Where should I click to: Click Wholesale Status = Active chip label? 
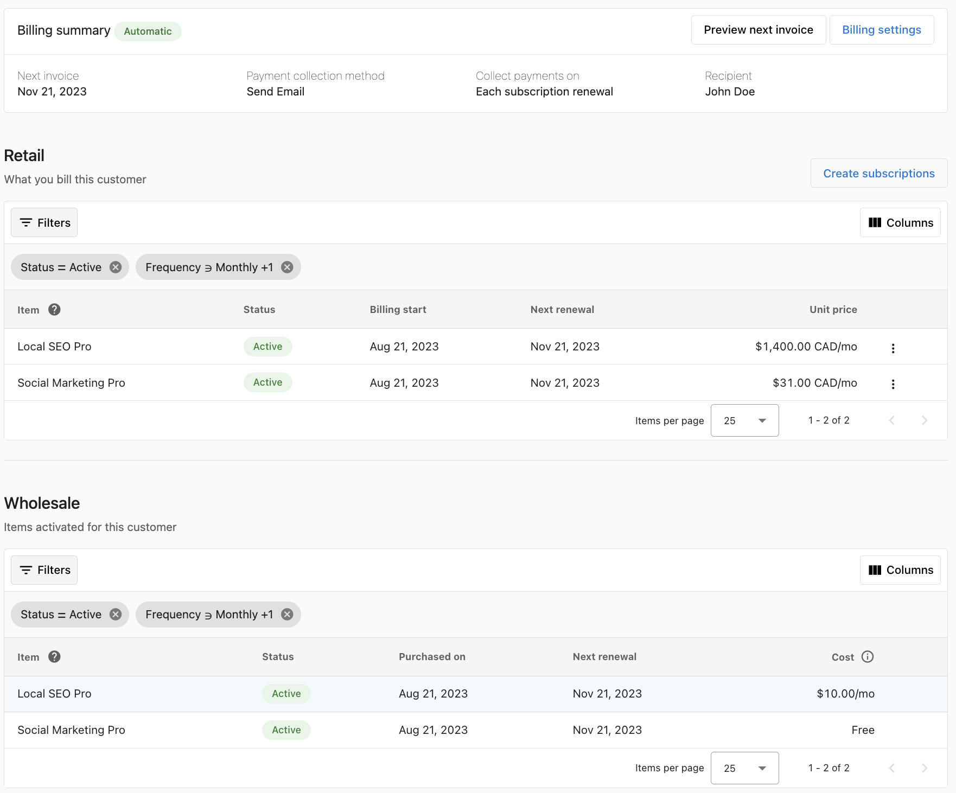point(61,615)
